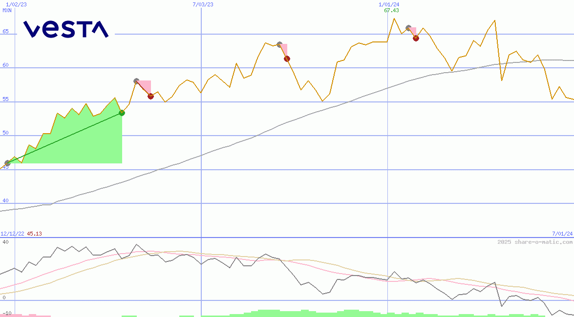Screen dimensions: 574x317
Task: Click the gray entry marker at chart start
Action: (x=7, y=163)
